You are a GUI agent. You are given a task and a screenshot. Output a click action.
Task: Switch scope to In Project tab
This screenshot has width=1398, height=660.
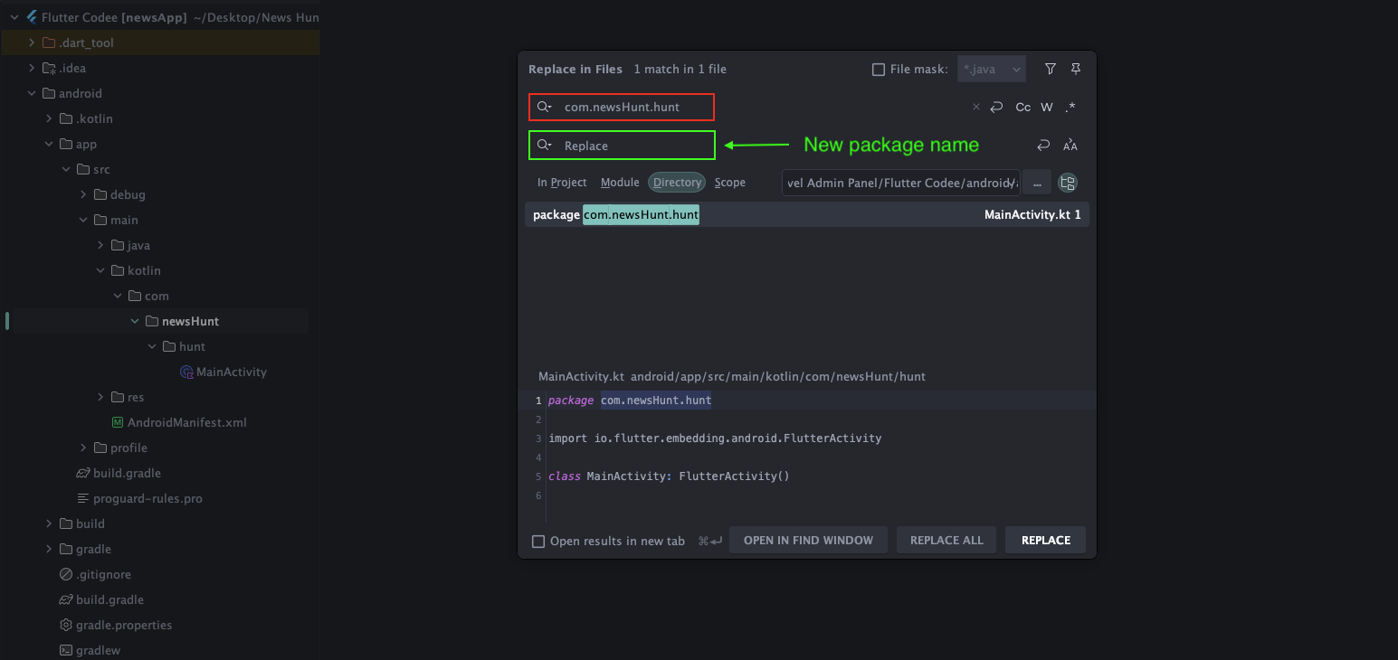(561, 183)
